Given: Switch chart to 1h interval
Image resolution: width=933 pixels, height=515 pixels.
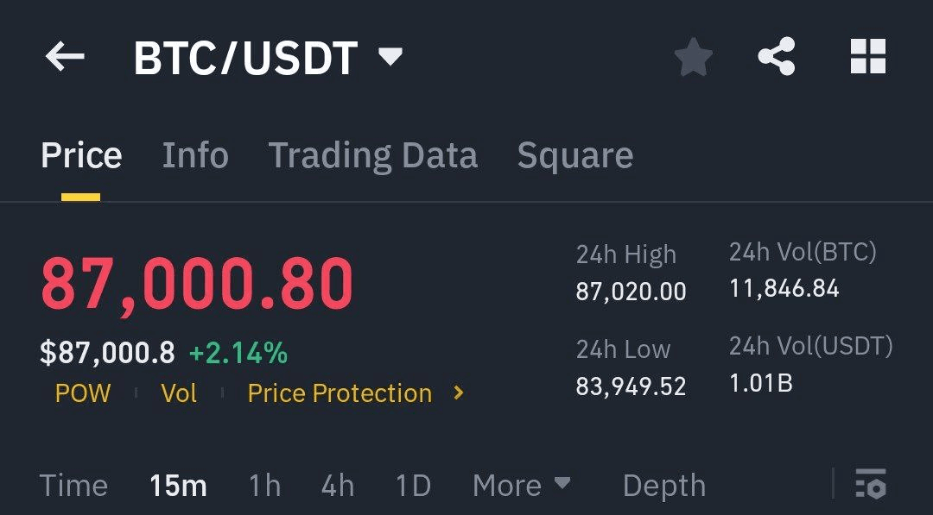Looking at the screenshot, I should click(264, 486).
